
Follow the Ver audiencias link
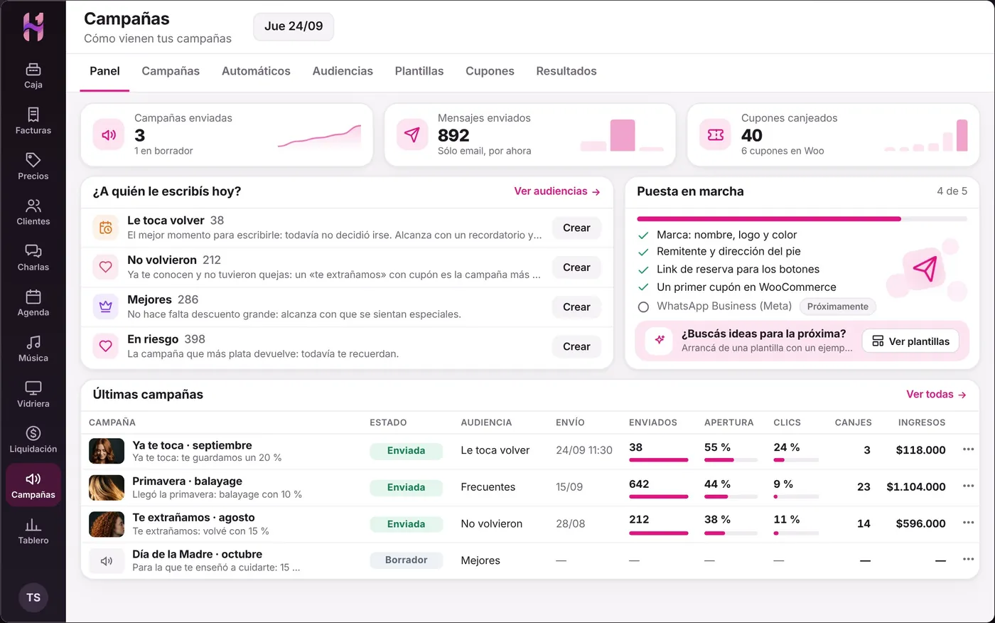coord(557,191)
